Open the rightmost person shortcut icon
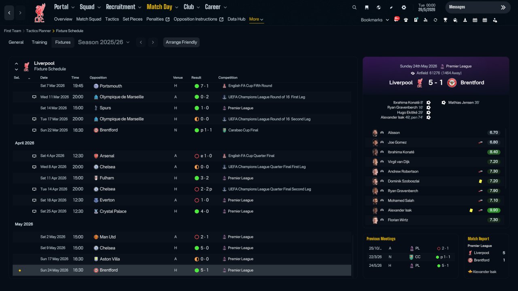This screenshot has width=518, height=291. 495,20
